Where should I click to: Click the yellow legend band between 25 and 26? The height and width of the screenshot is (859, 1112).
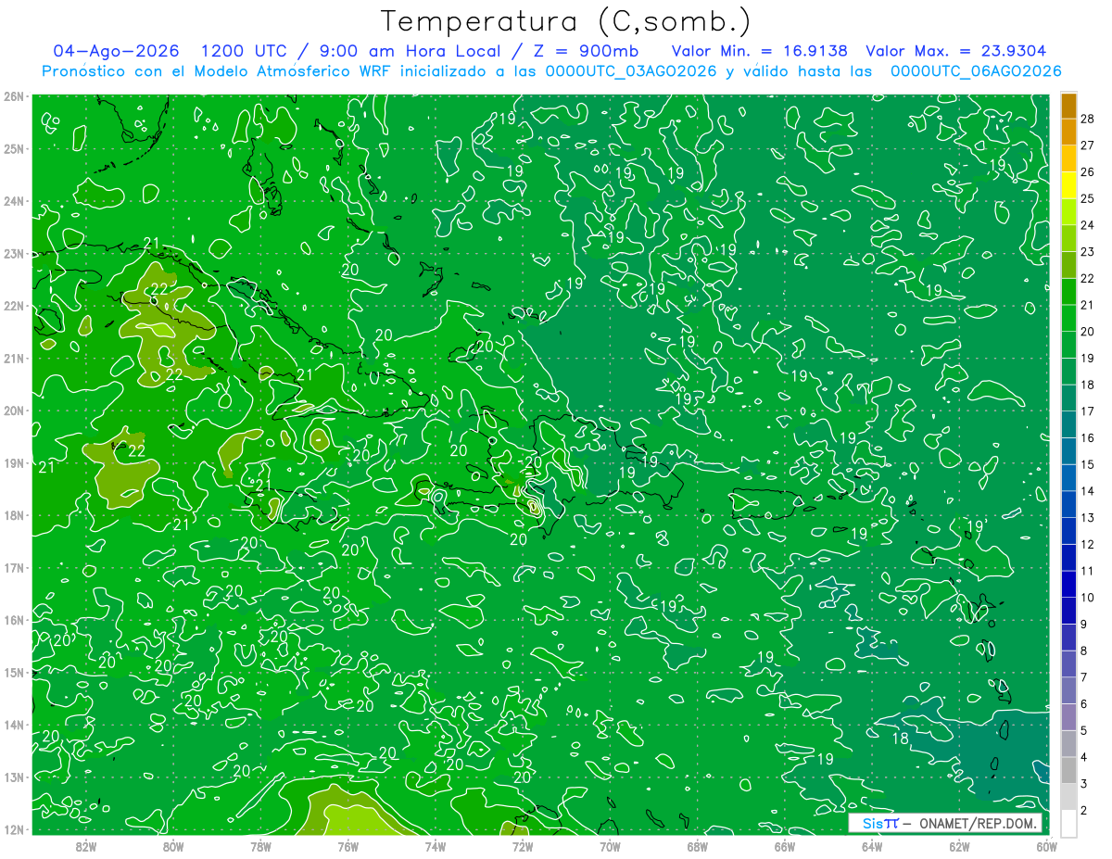coord(1068,185)
